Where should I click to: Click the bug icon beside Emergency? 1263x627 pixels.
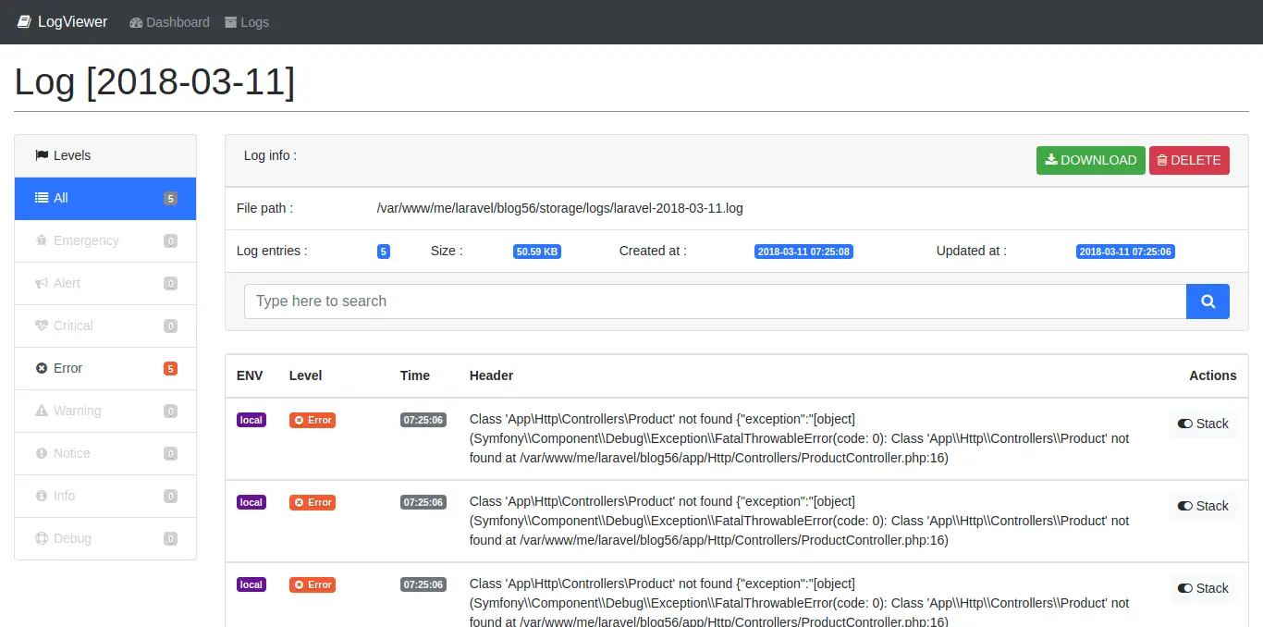[42, 240]
